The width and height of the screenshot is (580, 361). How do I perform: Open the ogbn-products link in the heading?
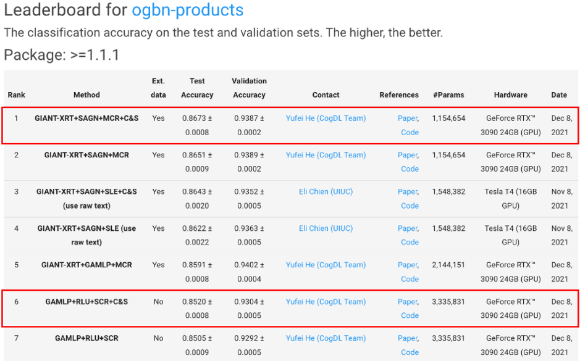pyautogui.click(x=188, y=10)
